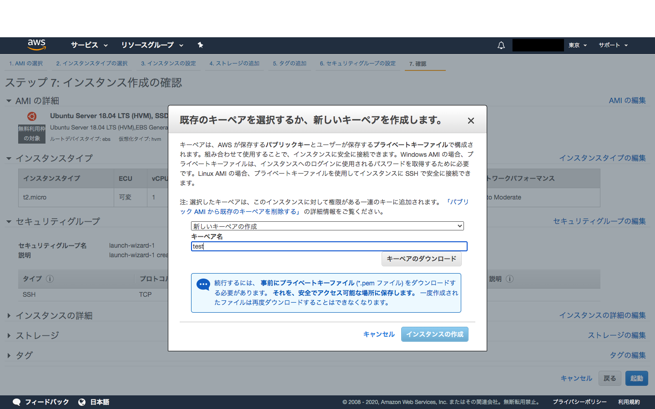The width and height of the screenshot is (655, 409).
Task: Open the key pair selection dropdown
Action: [x=327, y=226]
